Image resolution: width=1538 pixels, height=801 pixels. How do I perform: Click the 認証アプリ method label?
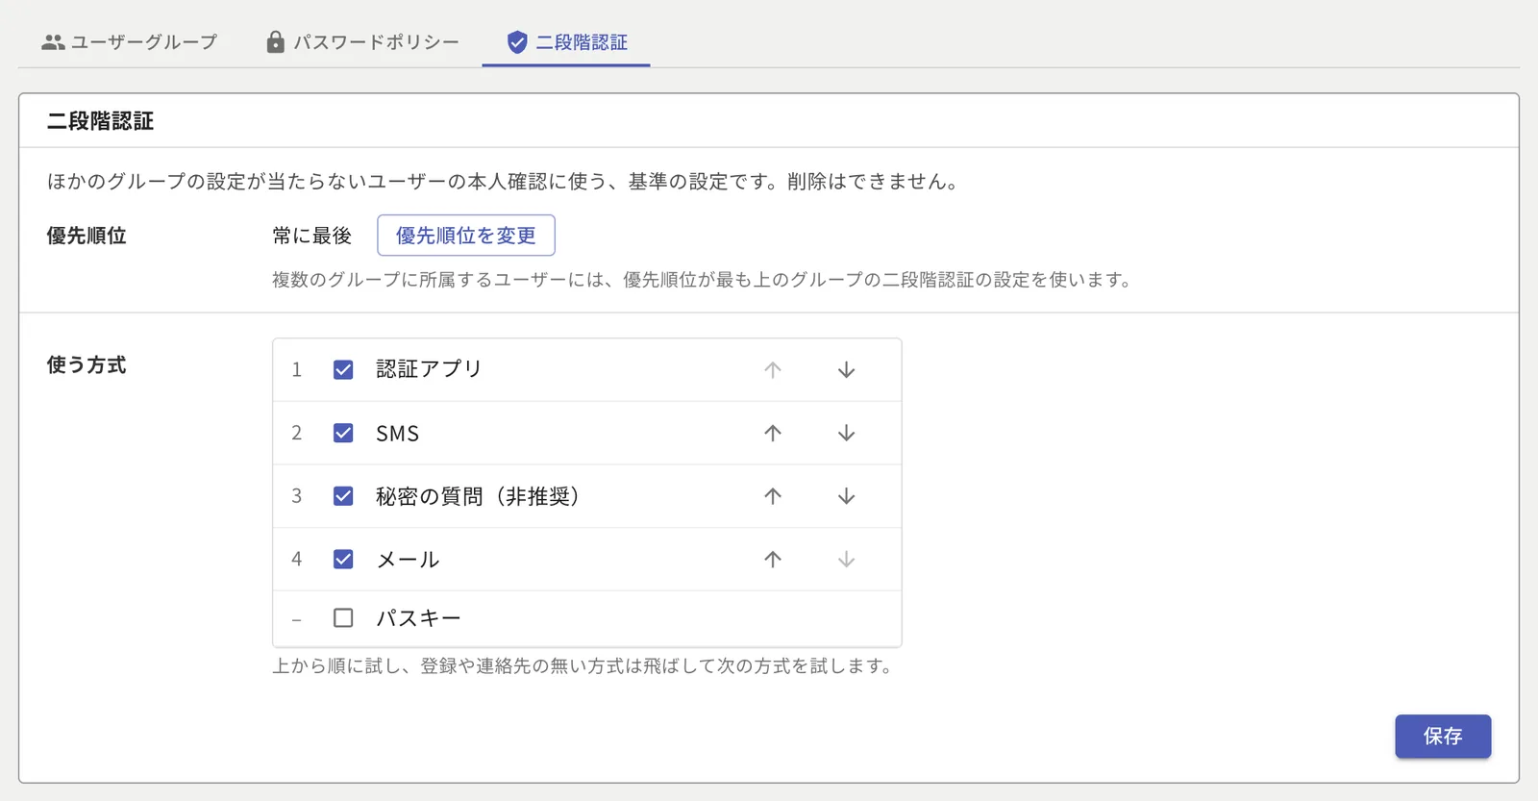click(429, 369)
